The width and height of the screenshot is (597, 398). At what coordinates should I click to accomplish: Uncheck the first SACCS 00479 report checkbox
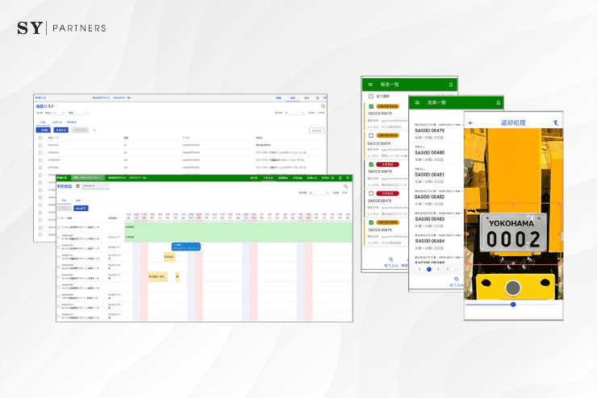[371, 106]
